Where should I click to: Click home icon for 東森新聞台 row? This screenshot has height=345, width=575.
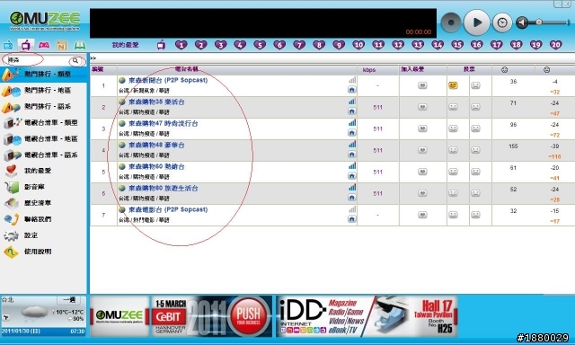pyautogui.click(x=351, y=90)
